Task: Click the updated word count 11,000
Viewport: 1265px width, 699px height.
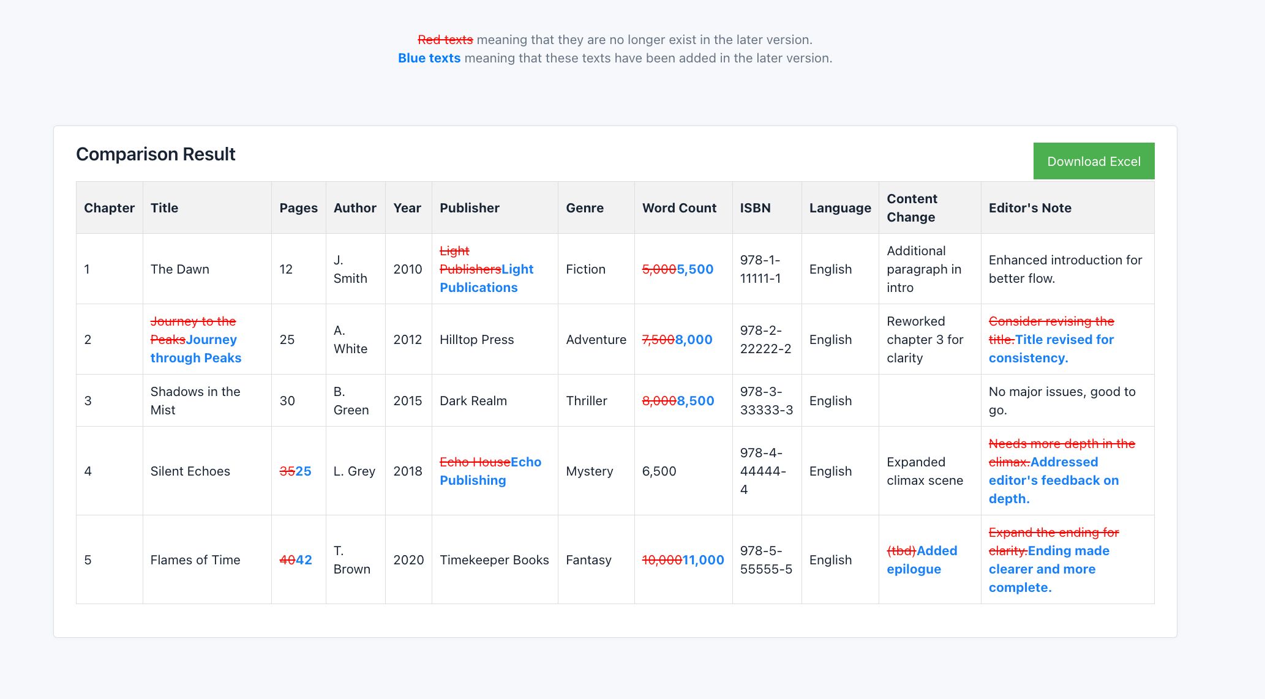Action: [x=703, y=559]
